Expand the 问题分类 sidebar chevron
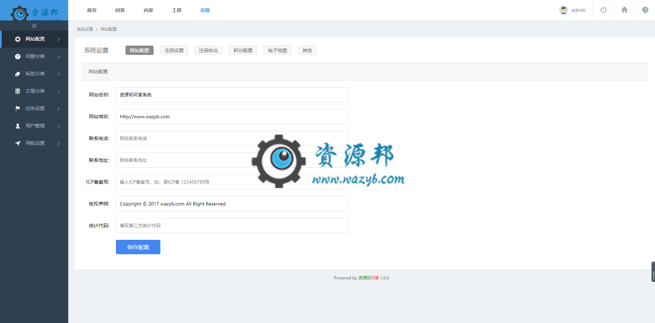Screen dimensions: 655x323 [58, 57]
